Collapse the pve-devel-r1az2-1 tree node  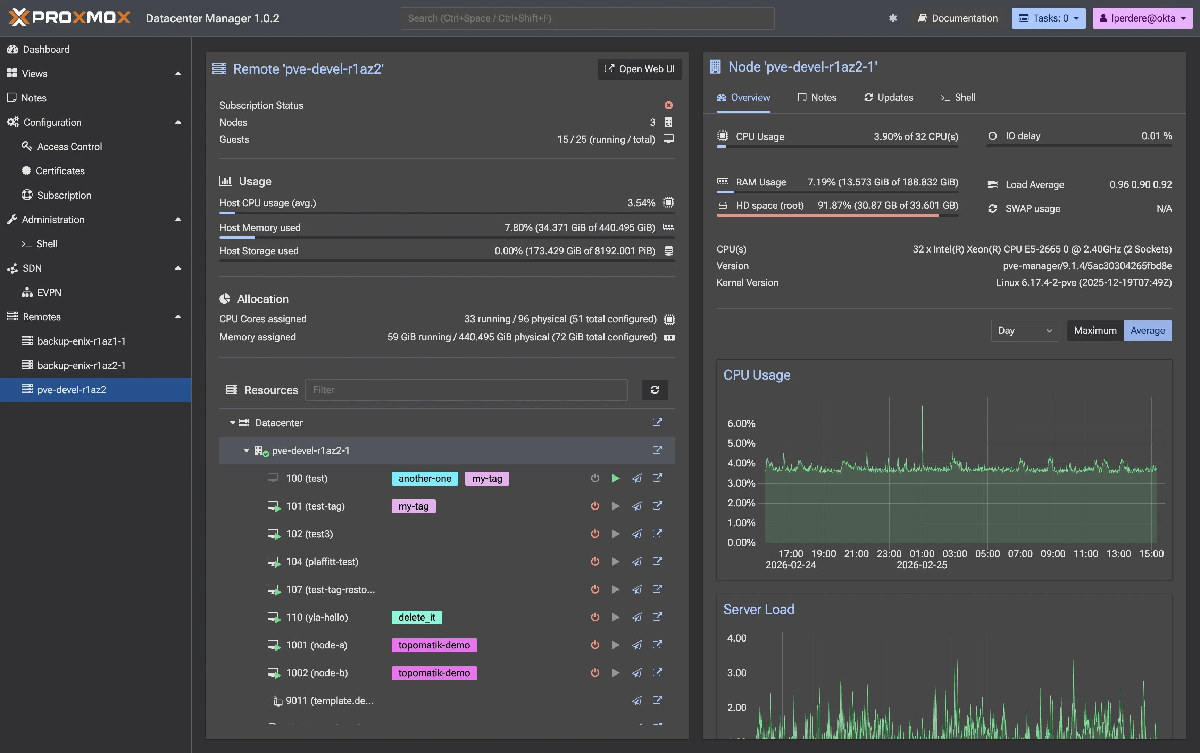pos(246,450)
